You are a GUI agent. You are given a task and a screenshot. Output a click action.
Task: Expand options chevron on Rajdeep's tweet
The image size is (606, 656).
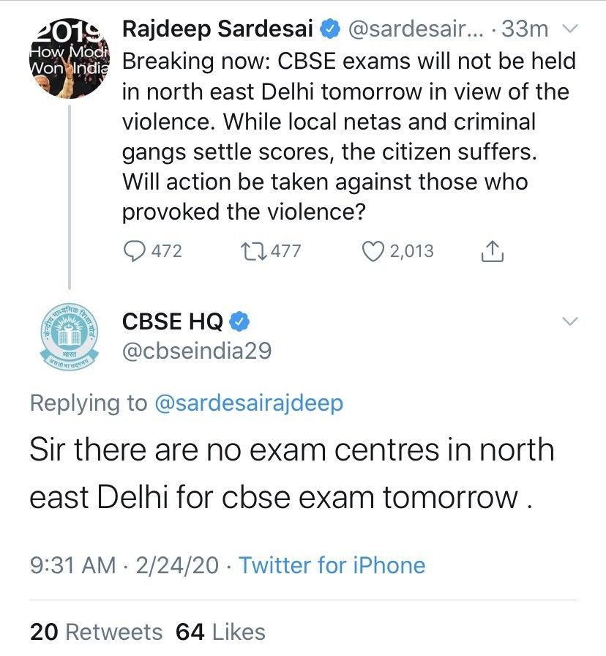(x=569, y=29)
